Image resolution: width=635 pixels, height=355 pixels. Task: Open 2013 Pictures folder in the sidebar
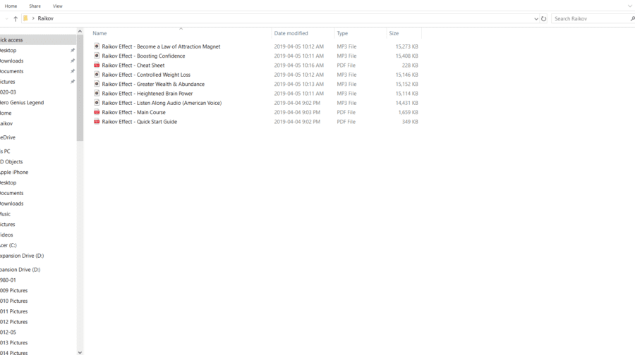(14, 343)
